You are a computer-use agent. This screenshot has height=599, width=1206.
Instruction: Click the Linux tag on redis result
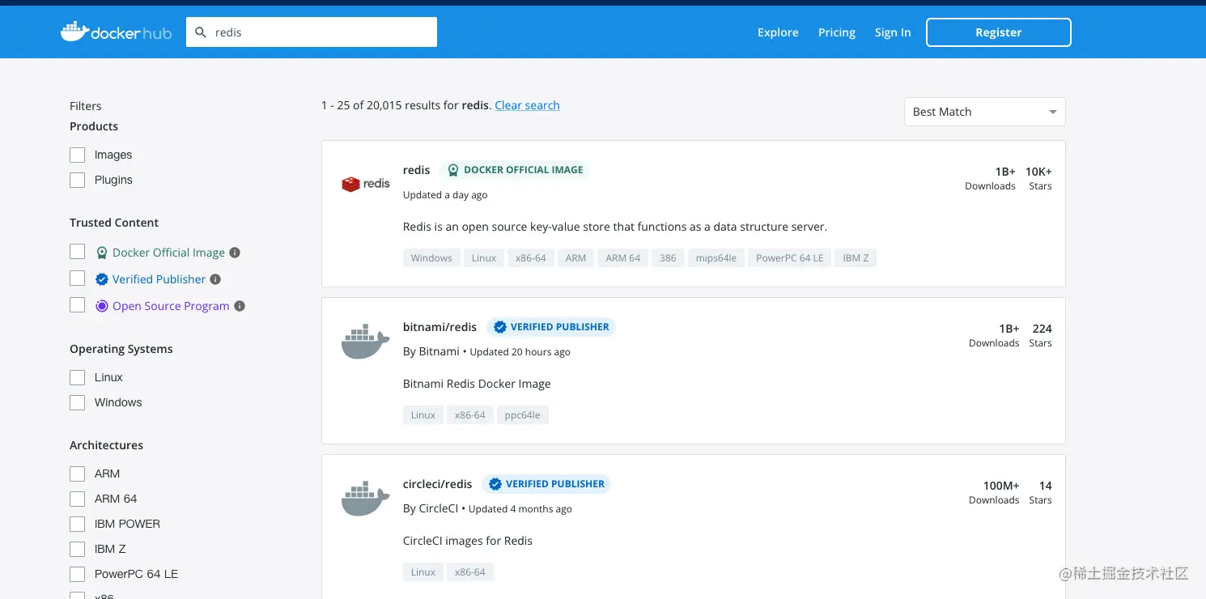(x=484, y=258)
